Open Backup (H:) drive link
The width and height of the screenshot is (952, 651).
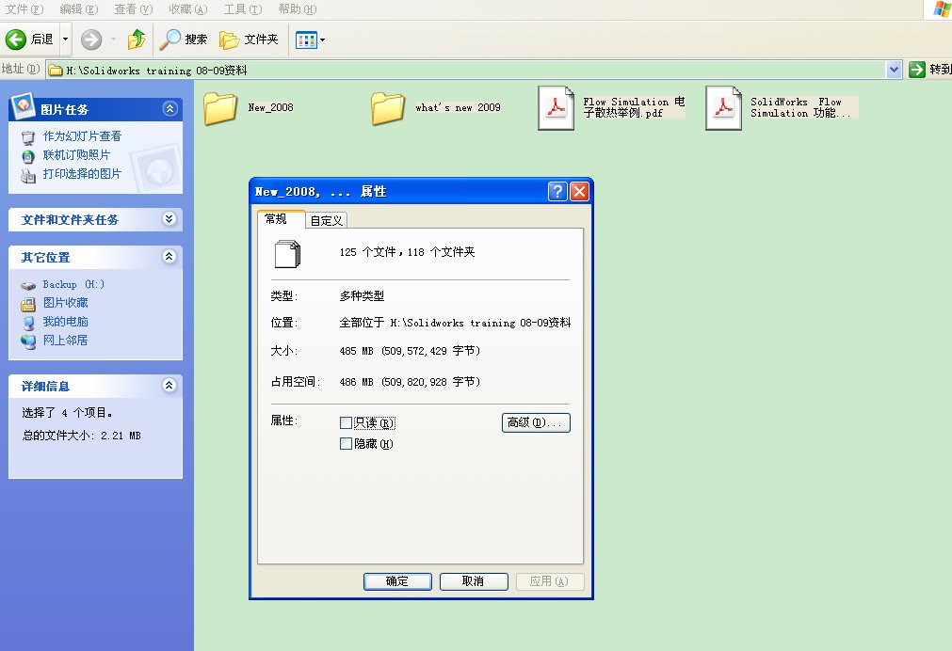point(73,284)
